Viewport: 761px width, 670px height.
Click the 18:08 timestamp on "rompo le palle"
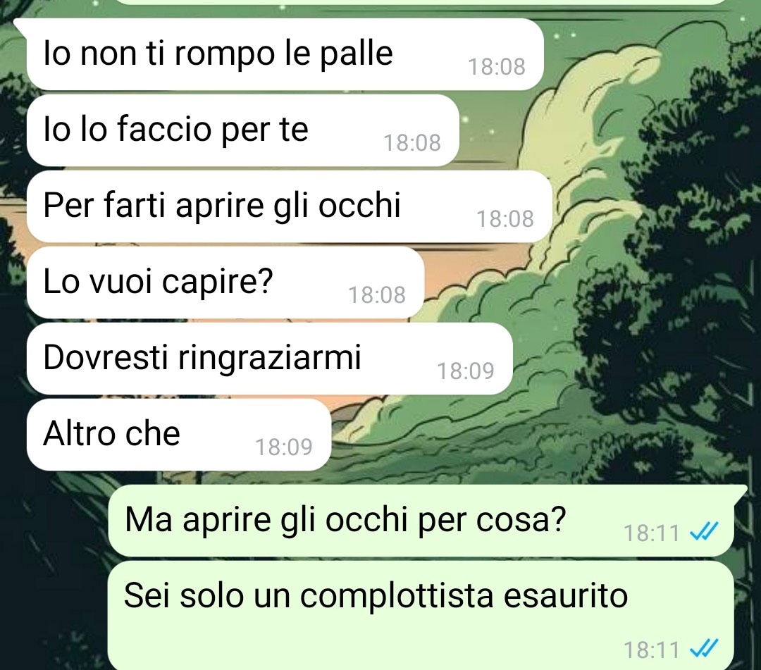(497, 67)
